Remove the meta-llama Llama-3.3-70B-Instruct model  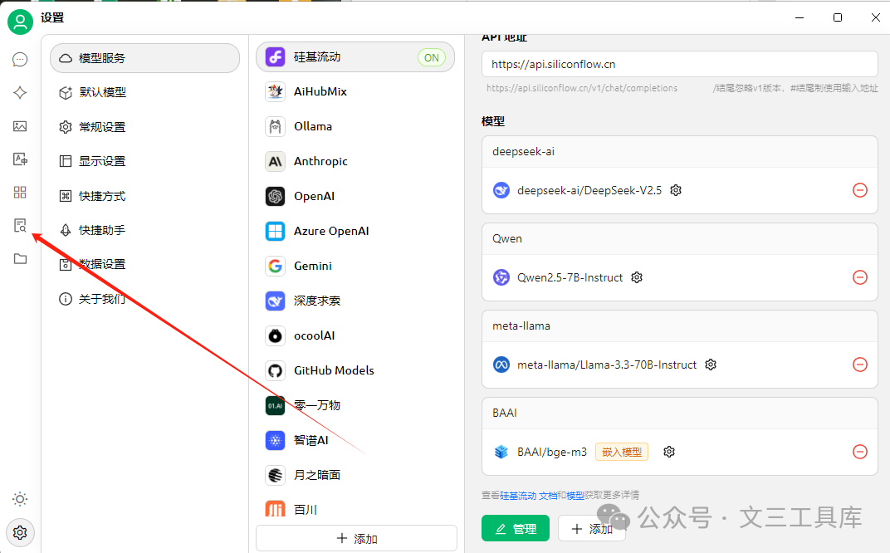click(860, 365)
